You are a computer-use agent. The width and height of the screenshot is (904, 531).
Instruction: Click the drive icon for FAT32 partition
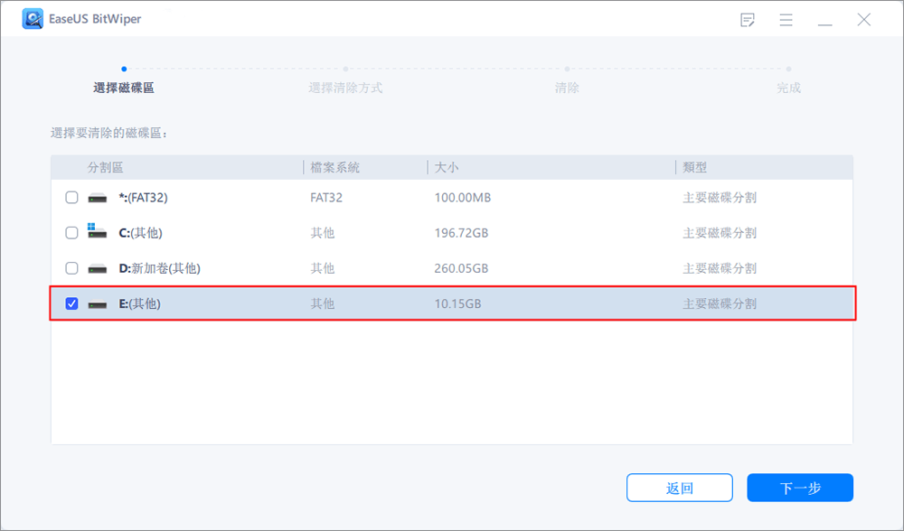pyautogui.click(x=98, y=198)
